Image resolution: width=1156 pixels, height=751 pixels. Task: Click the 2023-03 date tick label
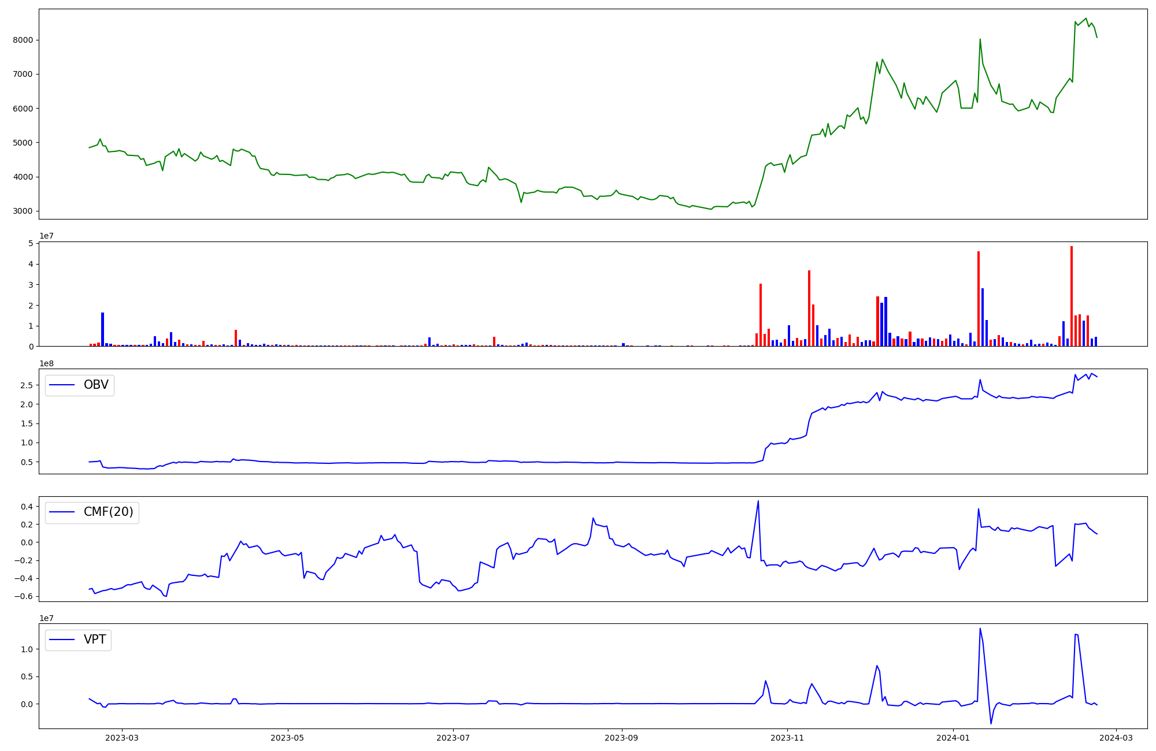pyautogui.click(x=122, y=738)
